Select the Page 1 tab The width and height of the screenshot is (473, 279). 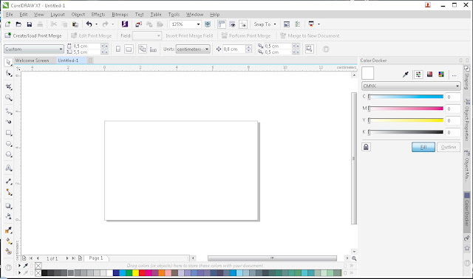pos(96,258)
